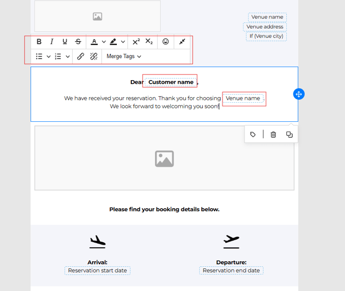345x291 pixels.
Task: Toggle underline text formatting
Action: pos(65,42)
